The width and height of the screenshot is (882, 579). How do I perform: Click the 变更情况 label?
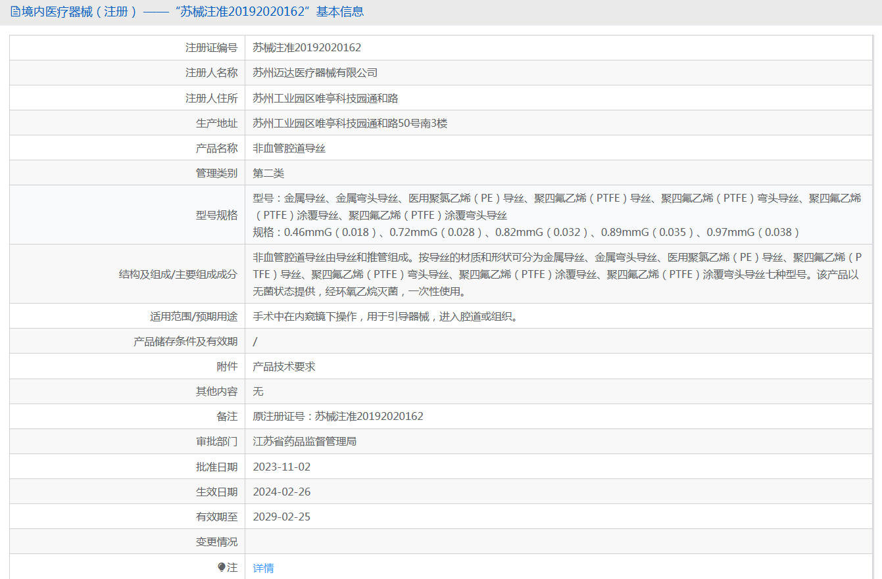point(216,542)
